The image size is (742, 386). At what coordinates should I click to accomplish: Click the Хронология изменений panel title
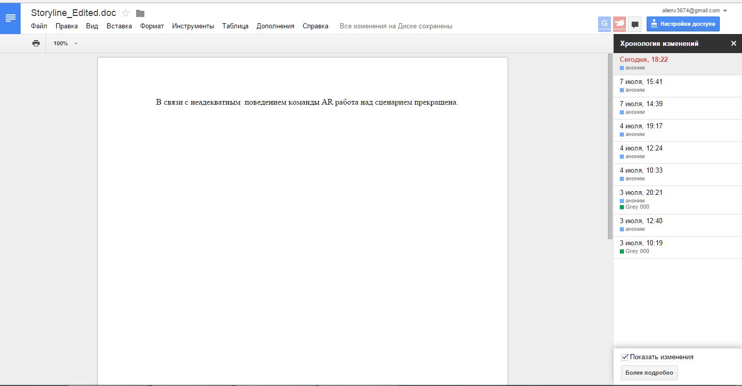pyautogui.click(x=659, y=44)
